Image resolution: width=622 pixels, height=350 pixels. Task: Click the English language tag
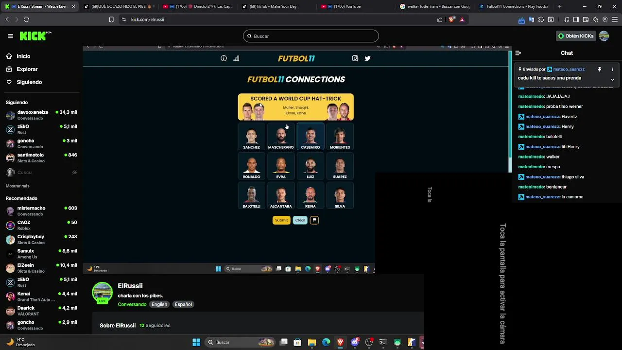coord(159,304)
